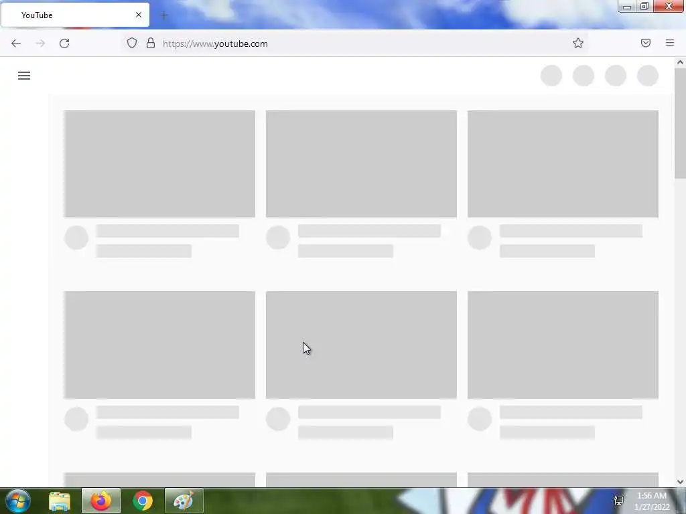Click scrollbar up arrow

(680, 62)
